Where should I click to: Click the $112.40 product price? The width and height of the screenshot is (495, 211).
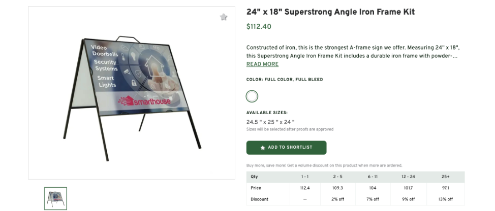(x=259, y=27)
